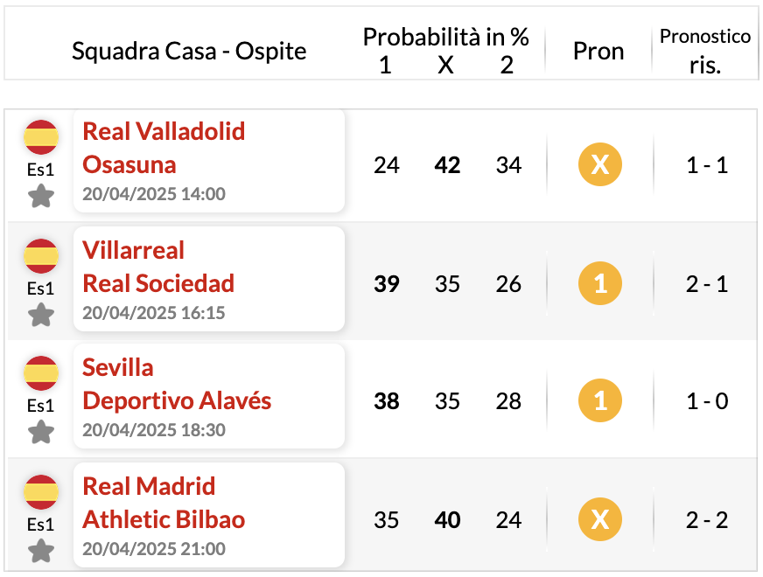
Task: Click Spain flag beside Villarreal
Action: pos(41,255)
